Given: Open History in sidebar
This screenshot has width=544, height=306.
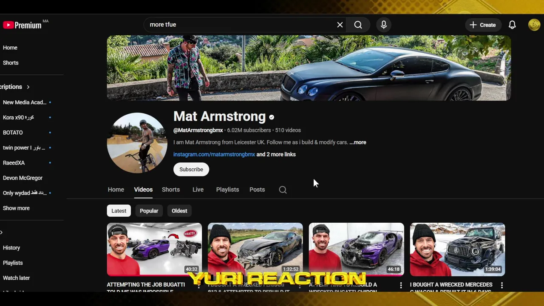Looking at the screenshot, I should coord(11,248).
